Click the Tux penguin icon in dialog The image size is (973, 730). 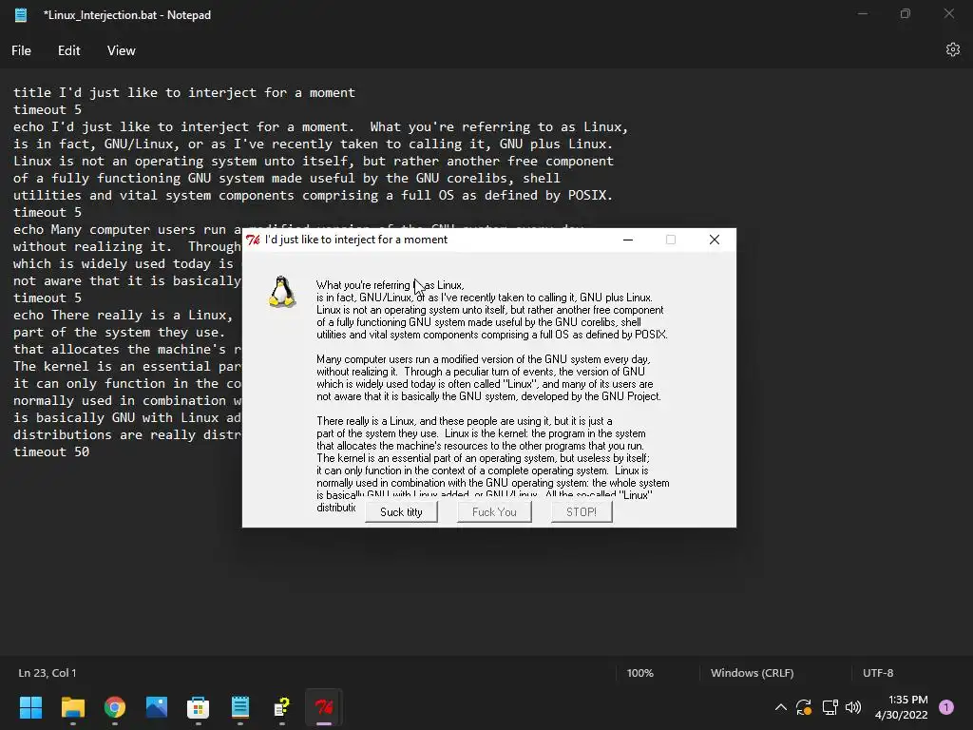281,292
